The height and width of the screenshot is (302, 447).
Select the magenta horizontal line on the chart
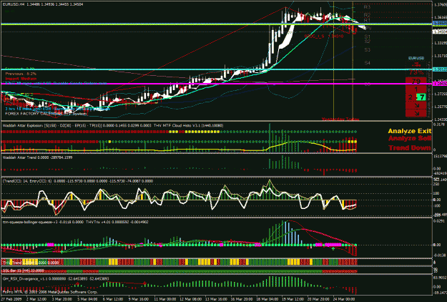(x=217, y=84)
